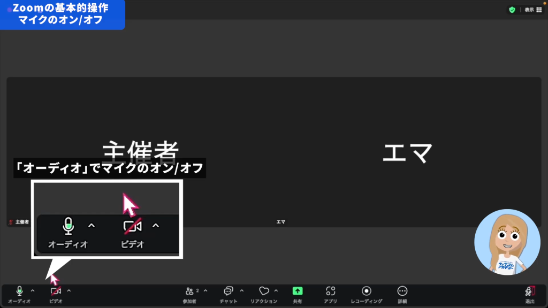Expand the chevron beside チャット
Viewport: 548px width, 308px height.
click(x=241, y=291)
